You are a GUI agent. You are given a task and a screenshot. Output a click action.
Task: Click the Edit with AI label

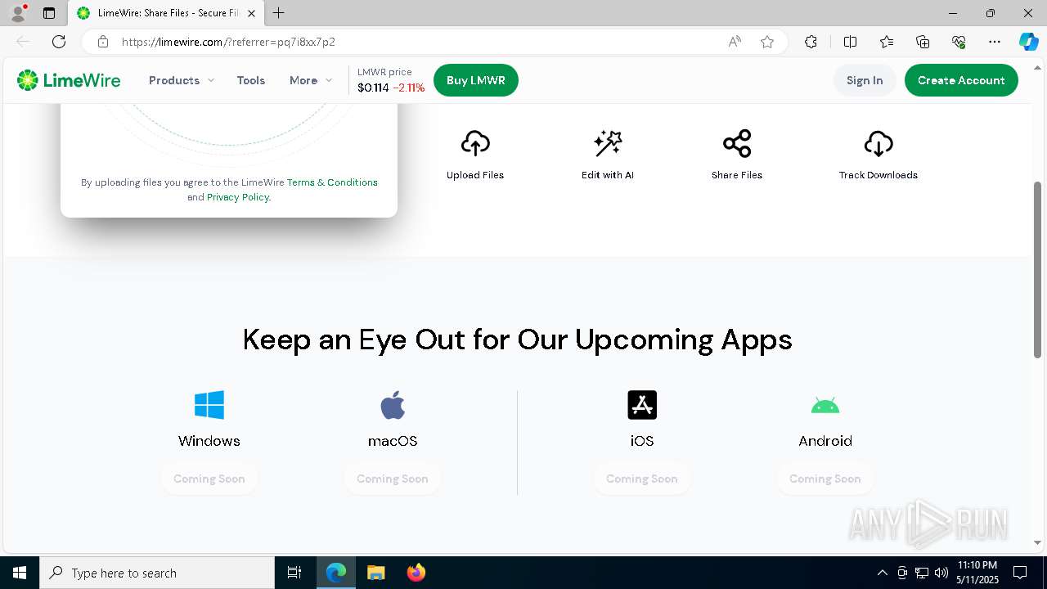(x=608, y=175)
